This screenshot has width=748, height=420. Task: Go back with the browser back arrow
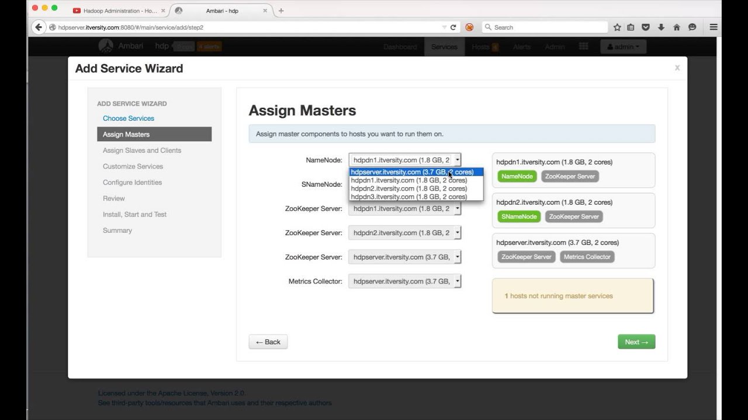tap(39, 27)
